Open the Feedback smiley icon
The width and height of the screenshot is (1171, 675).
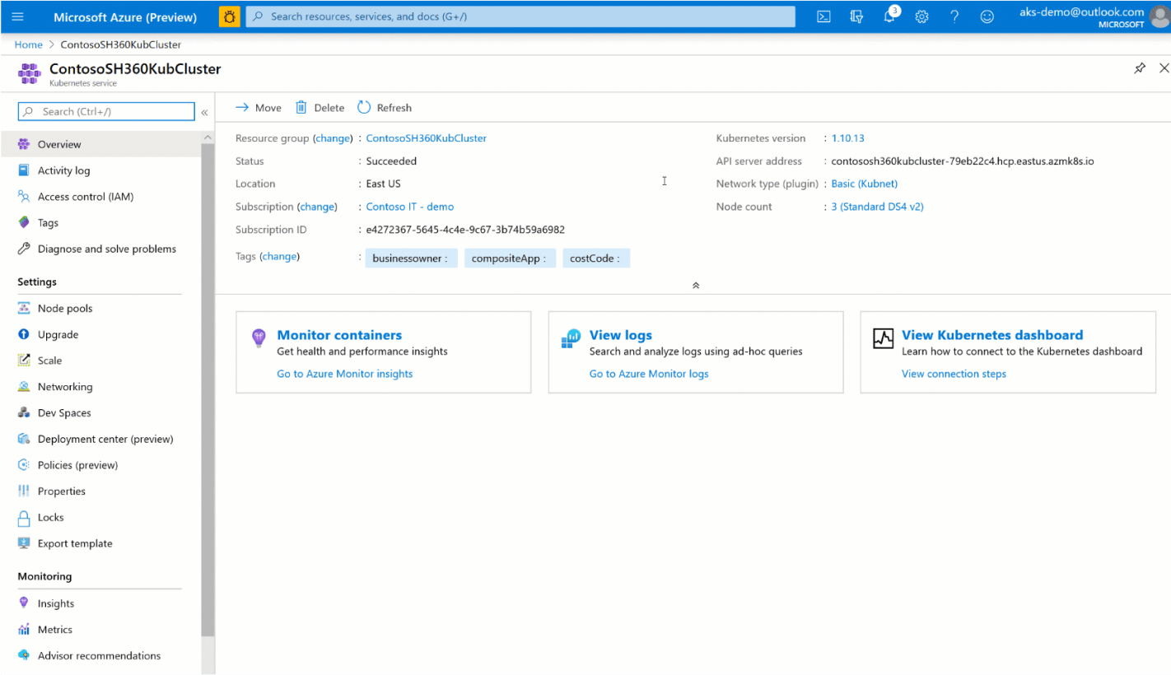pyautogui.click(x=987, y=16)
